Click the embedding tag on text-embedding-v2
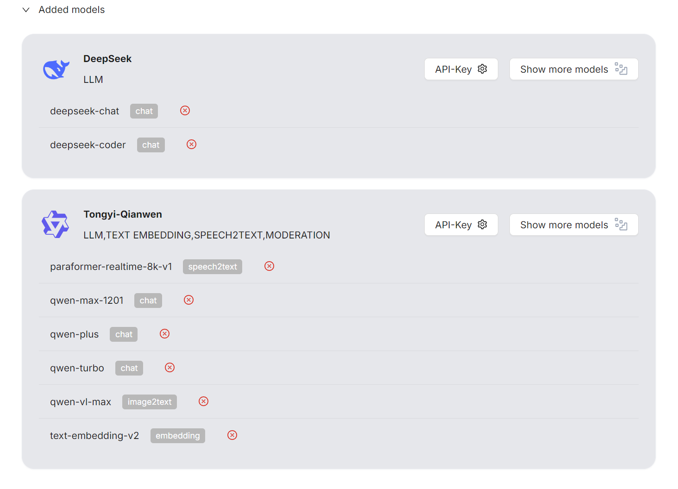This screenshot has width=678, height=489. tap(178, 436)
